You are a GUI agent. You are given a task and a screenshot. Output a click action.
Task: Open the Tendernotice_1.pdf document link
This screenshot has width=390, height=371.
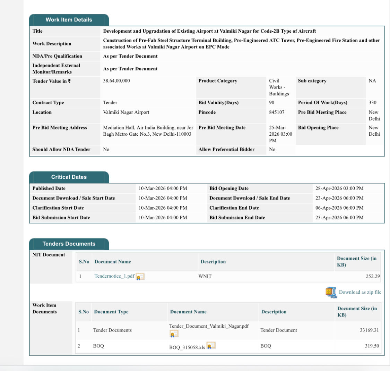tap(114, 276)
